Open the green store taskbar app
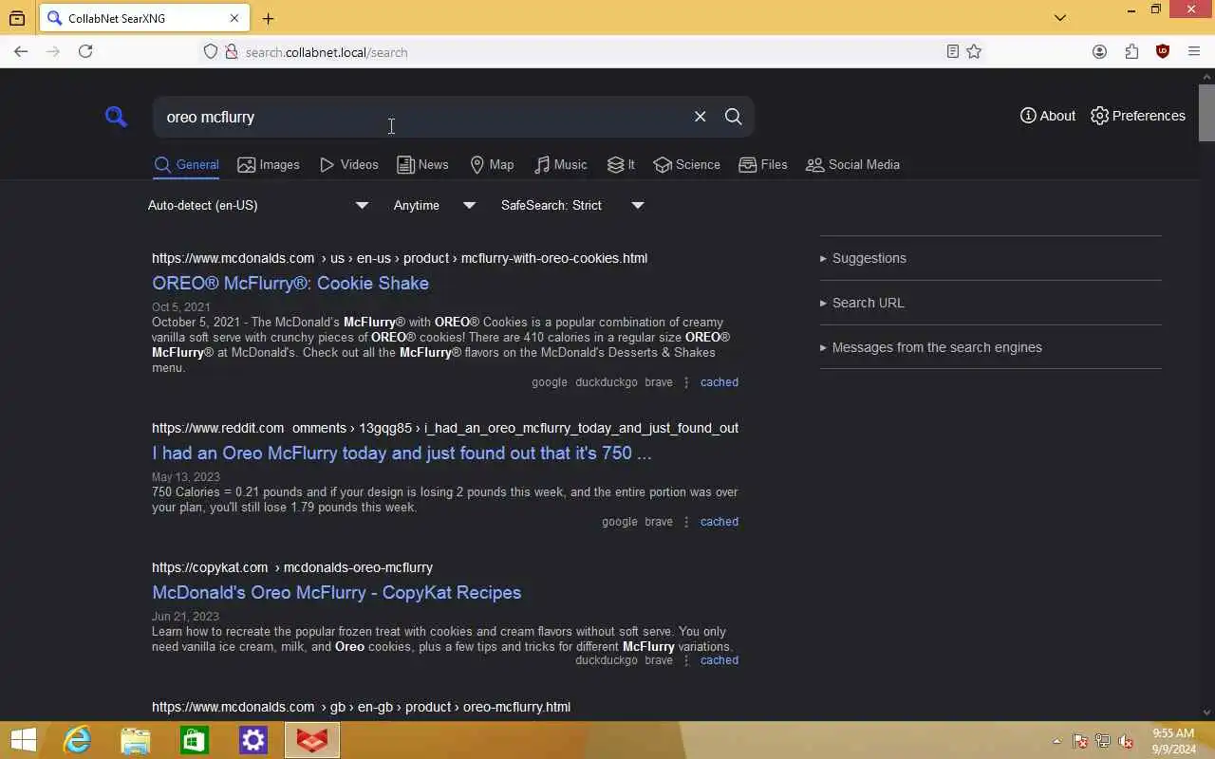 (x=195, y=740)
